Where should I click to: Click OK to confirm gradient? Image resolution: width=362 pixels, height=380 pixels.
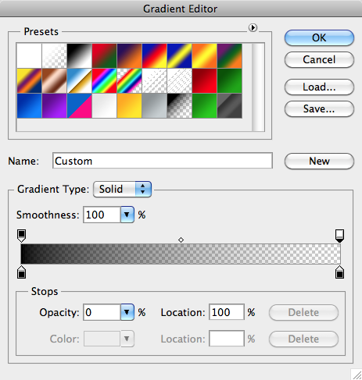point(319,37)
